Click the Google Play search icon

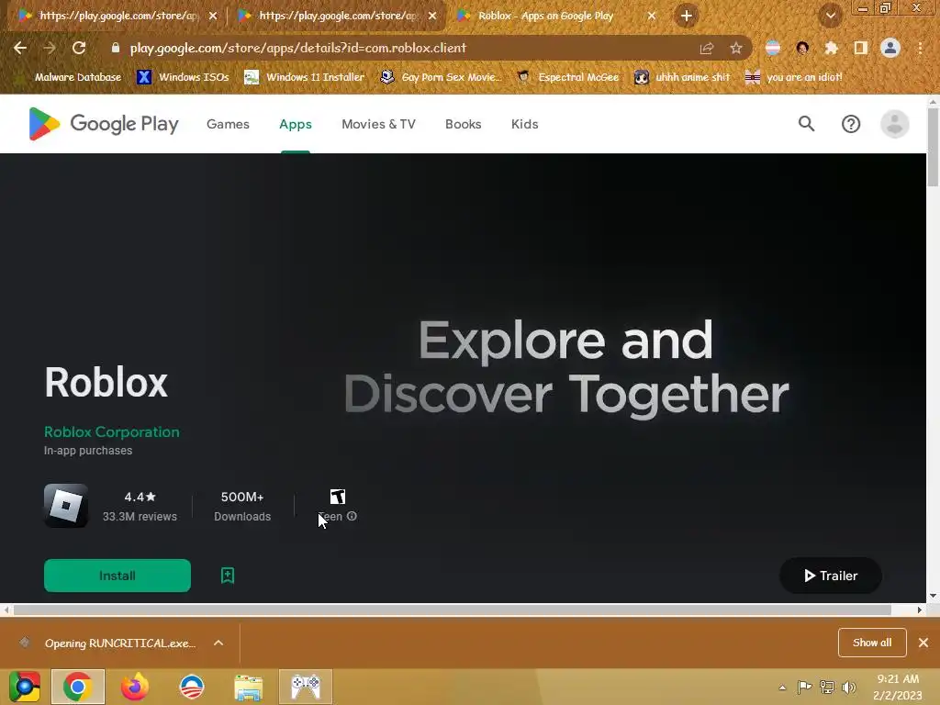click(806, 124)
